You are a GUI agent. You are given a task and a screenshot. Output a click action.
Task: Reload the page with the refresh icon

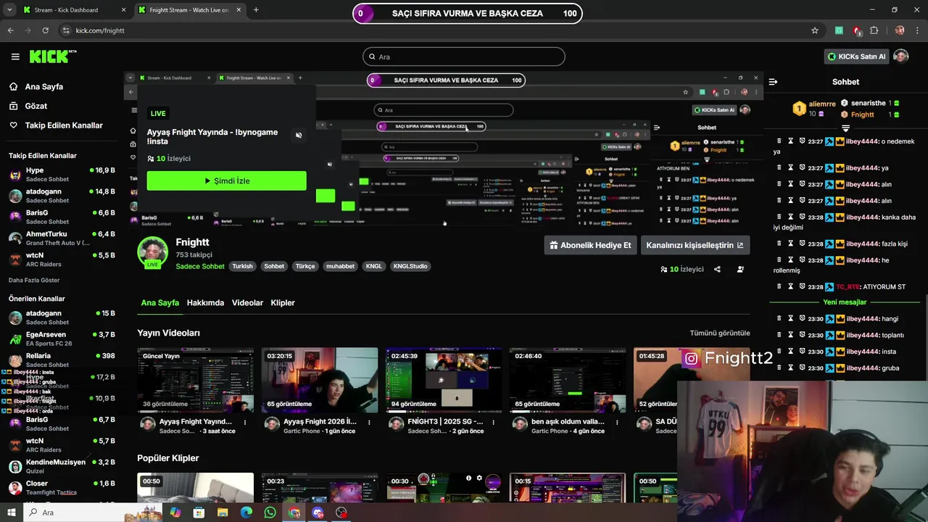[45, 30]
